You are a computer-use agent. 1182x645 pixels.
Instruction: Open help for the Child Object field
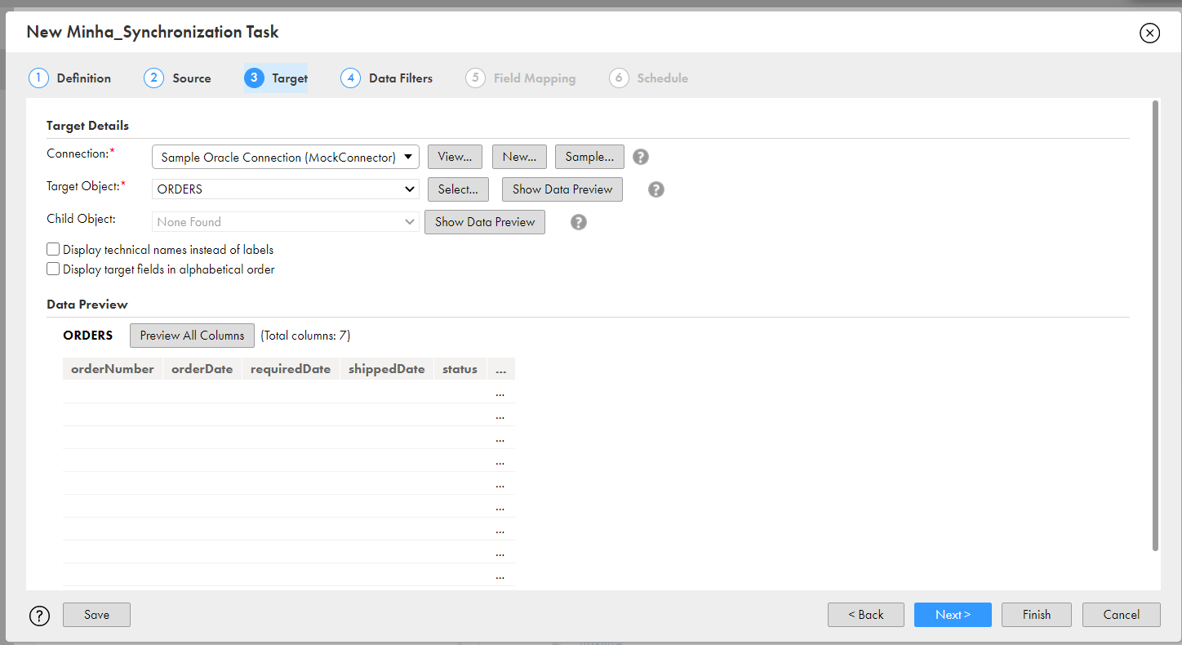pos(579,222)
